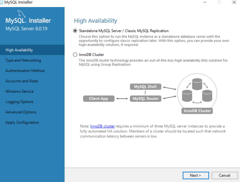Click the High Availability page heading
Image resolution: width=240 pixels, height=182 pixels.
coord(95,21)
